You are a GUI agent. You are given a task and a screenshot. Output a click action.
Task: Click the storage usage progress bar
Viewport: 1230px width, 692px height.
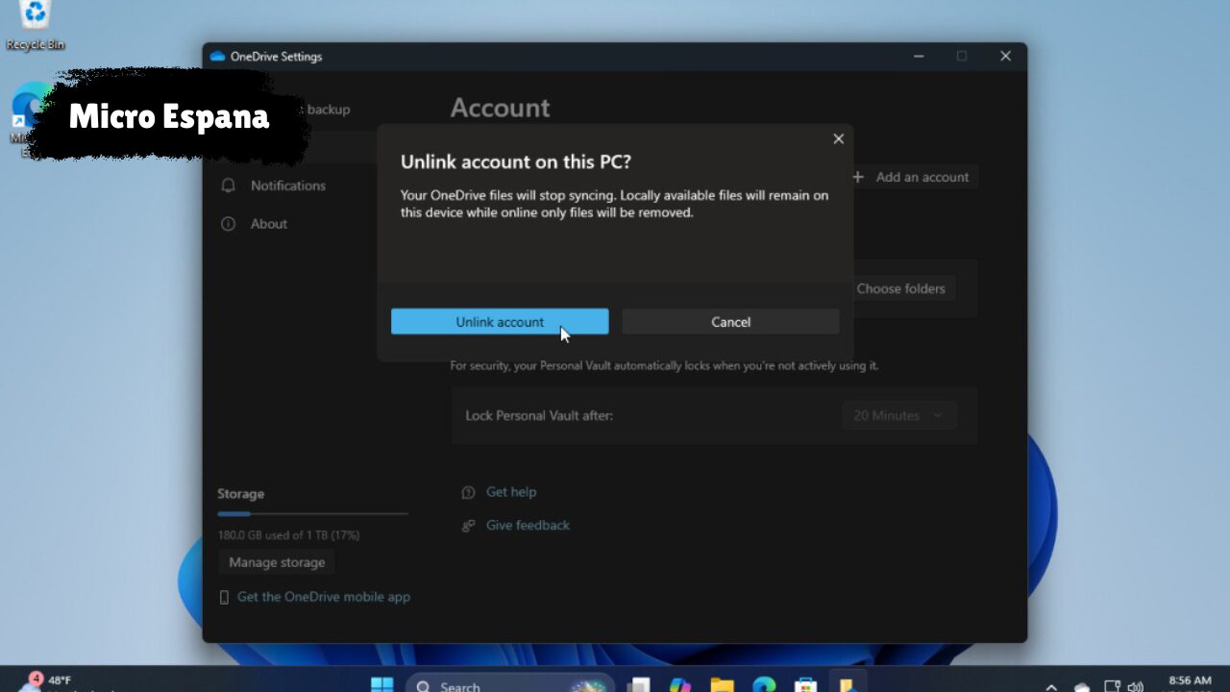[312, 514]
